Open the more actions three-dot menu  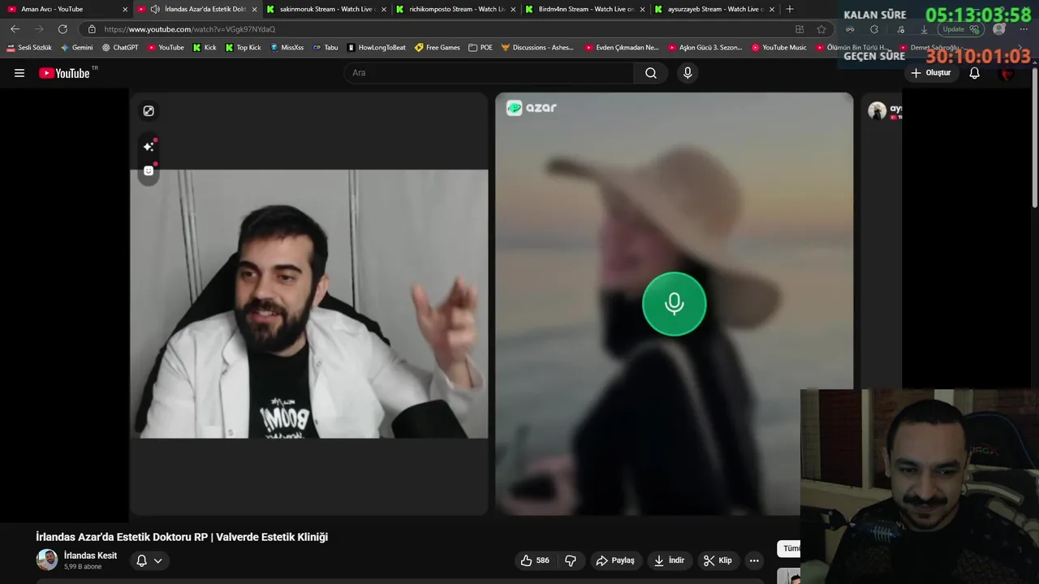(x=754, y=560)
